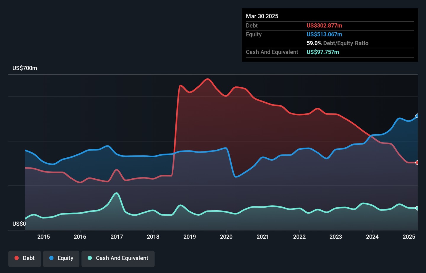Click the cash line spike at 2017
Screen dimensions: 426x273
coord(117,193)
